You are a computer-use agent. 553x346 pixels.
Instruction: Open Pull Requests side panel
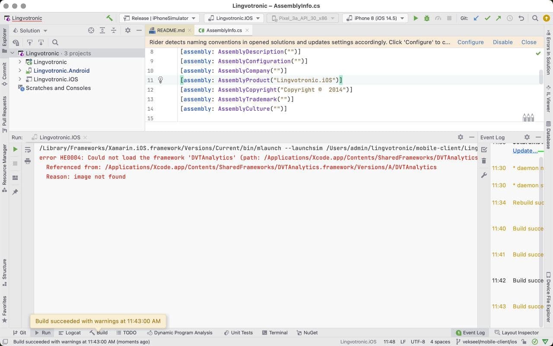tap(4, 114)
